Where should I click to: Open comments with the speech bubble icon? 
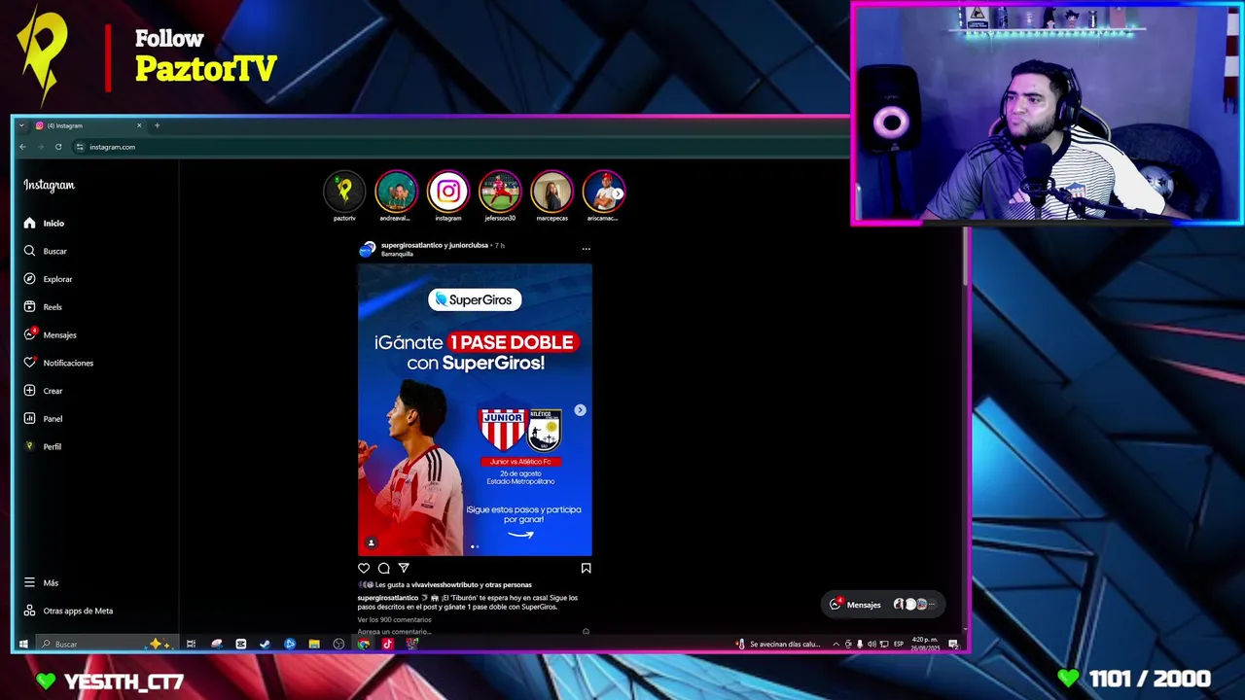(x=383, y=568)
